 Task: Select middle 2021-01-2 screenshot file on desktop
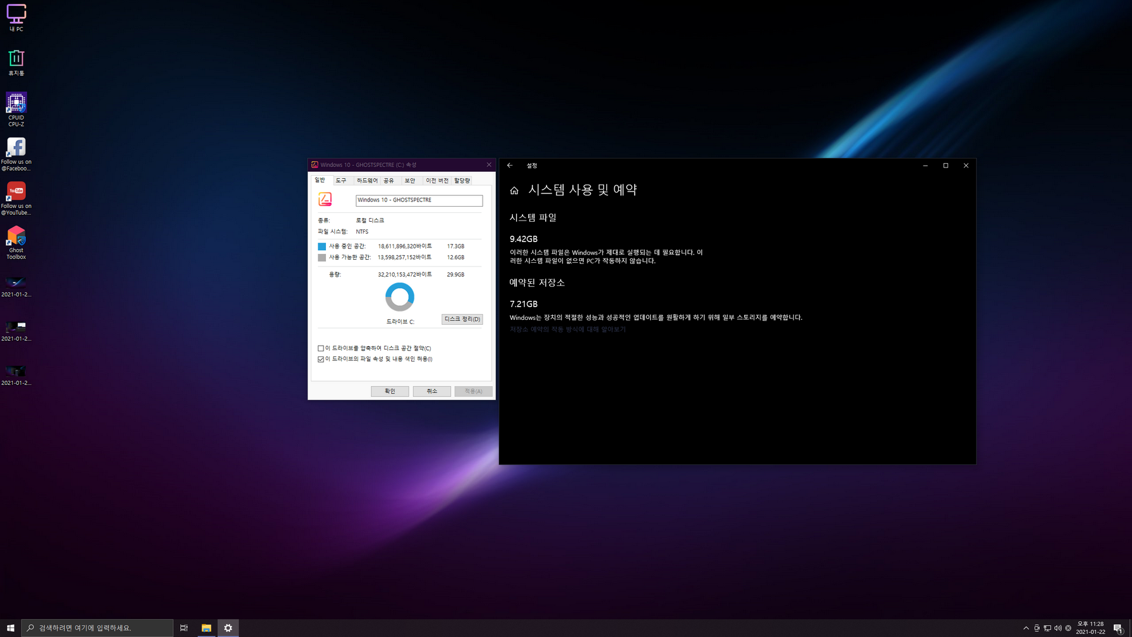(16, 331)
